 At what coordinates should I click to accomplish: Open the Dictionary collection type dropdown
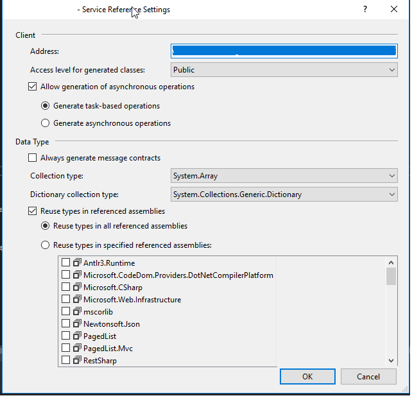(x=284, y=195)
